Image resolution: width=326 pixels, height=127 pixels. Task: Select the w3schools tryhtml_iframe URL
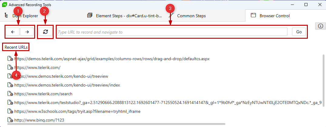coord(77,112)
